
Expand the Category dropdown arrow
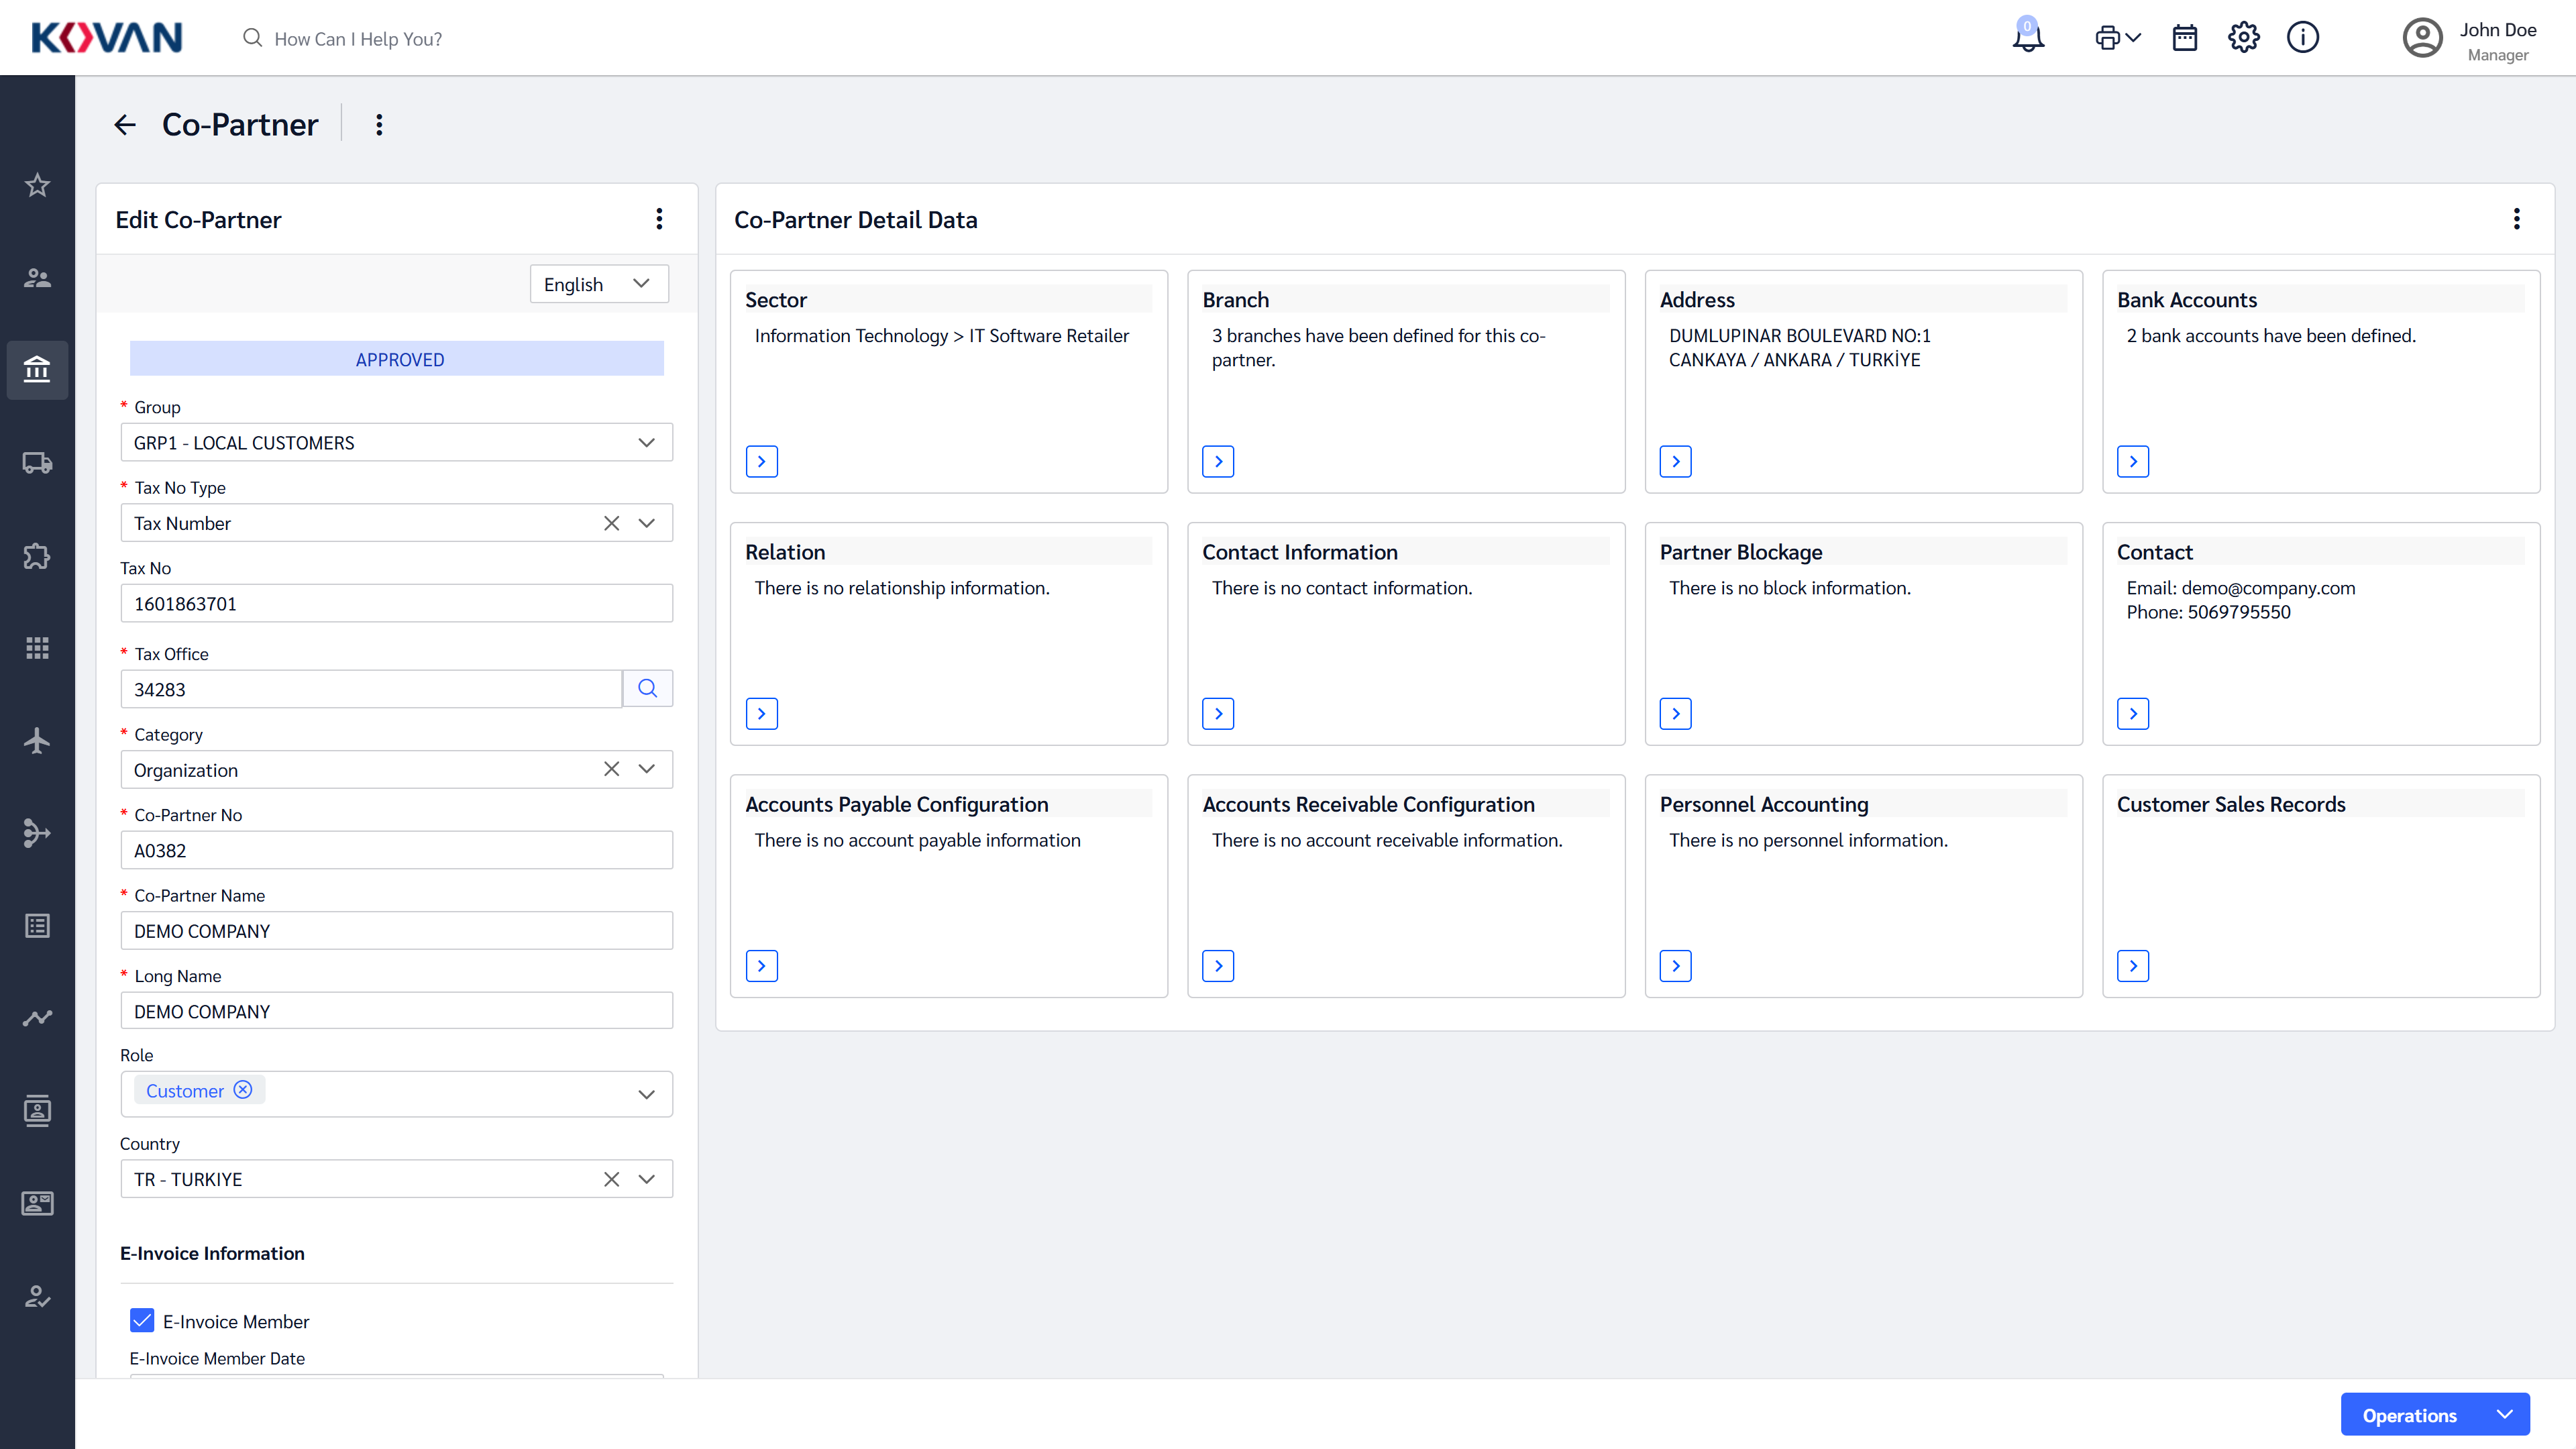647,769
